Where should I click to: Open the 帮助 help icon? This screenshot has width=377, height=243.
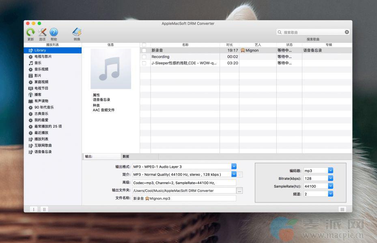click(x=54, y=32)
